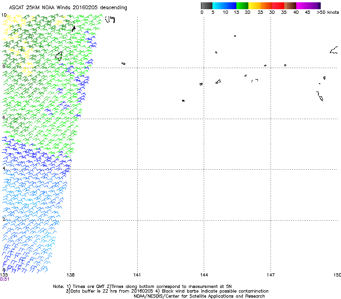Click the chart title 'ASCAT 25KM NOAA Winds 20160205 descending'

(x=68, y=8)
